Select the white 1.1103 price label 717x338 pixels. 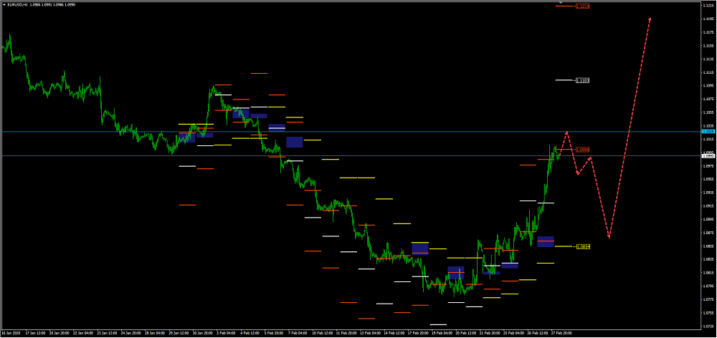coord(583,80)
